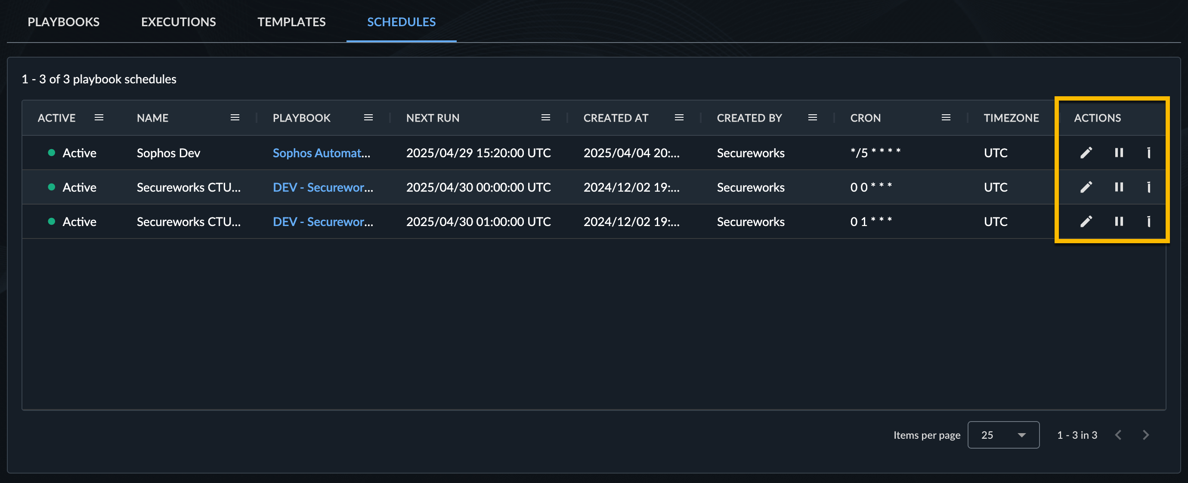Screen dimensions: 1188x483
Task: Click Secureworks CTU... name in 01:00:00 row
Action: tap(189, 221)
